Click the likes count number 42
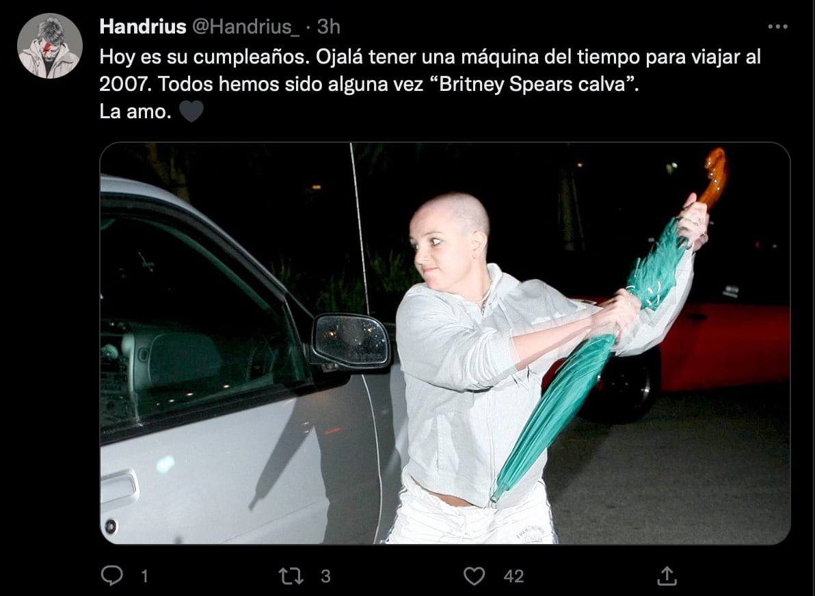This screenshot has width=815, height=596. pyautogui.click(x=513, y=575)
